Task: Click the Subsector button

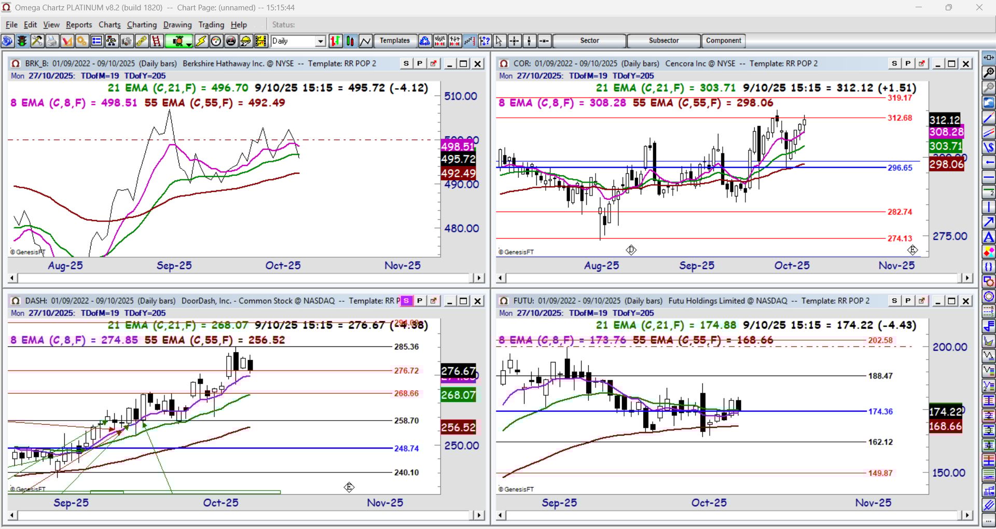Action: [x=663, y=41]
